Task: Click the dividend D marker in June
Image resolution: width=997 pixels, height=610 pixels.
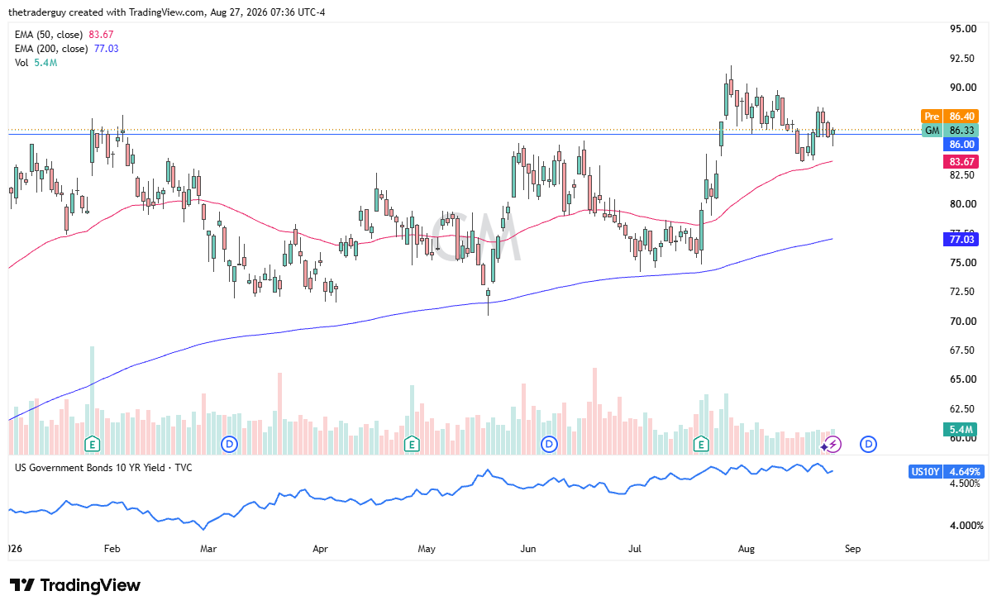Action: pos(548,444)
